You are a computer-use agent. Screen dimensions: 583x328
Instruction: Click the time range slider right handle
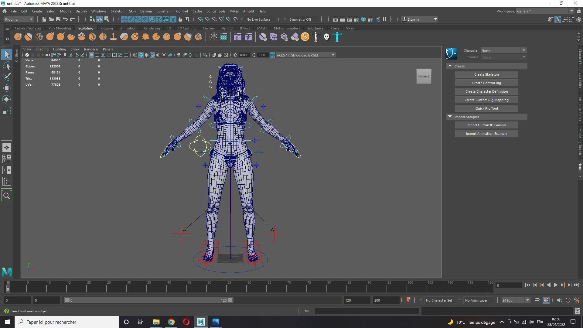[230, 300]
